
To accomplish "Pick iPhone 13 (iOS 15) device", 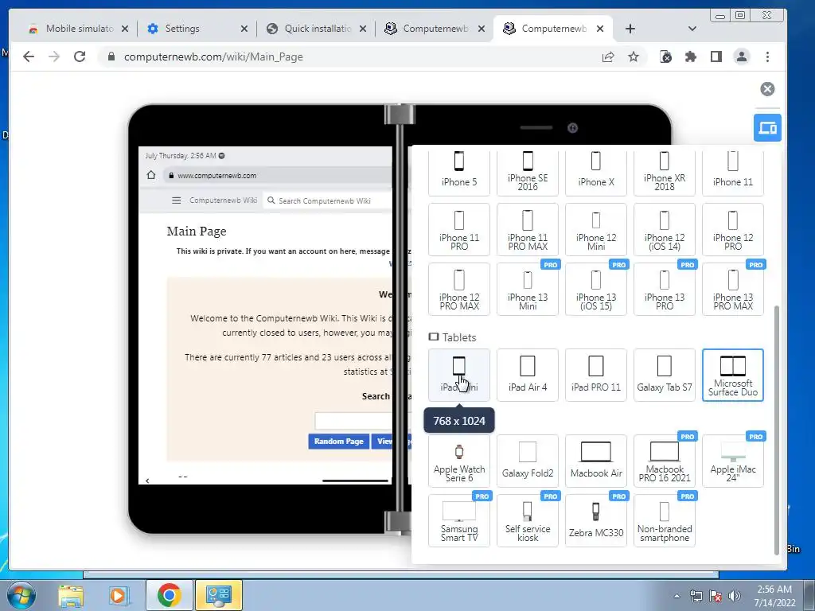I will (x=596, y=290).
